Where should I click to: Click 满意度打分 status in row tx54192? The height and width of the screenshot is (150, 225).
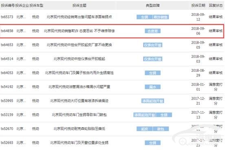pos(216,87)
